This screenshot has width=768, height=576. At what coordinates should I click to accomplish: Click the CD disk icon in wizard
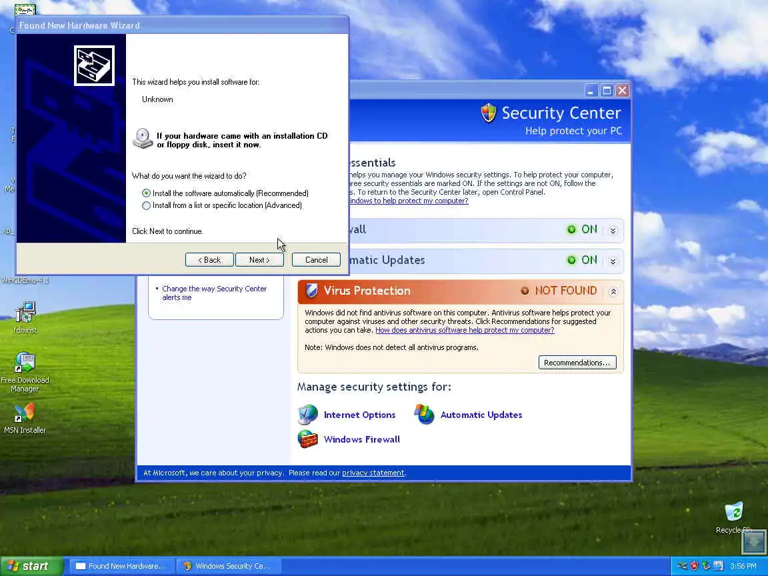[143, 139]
